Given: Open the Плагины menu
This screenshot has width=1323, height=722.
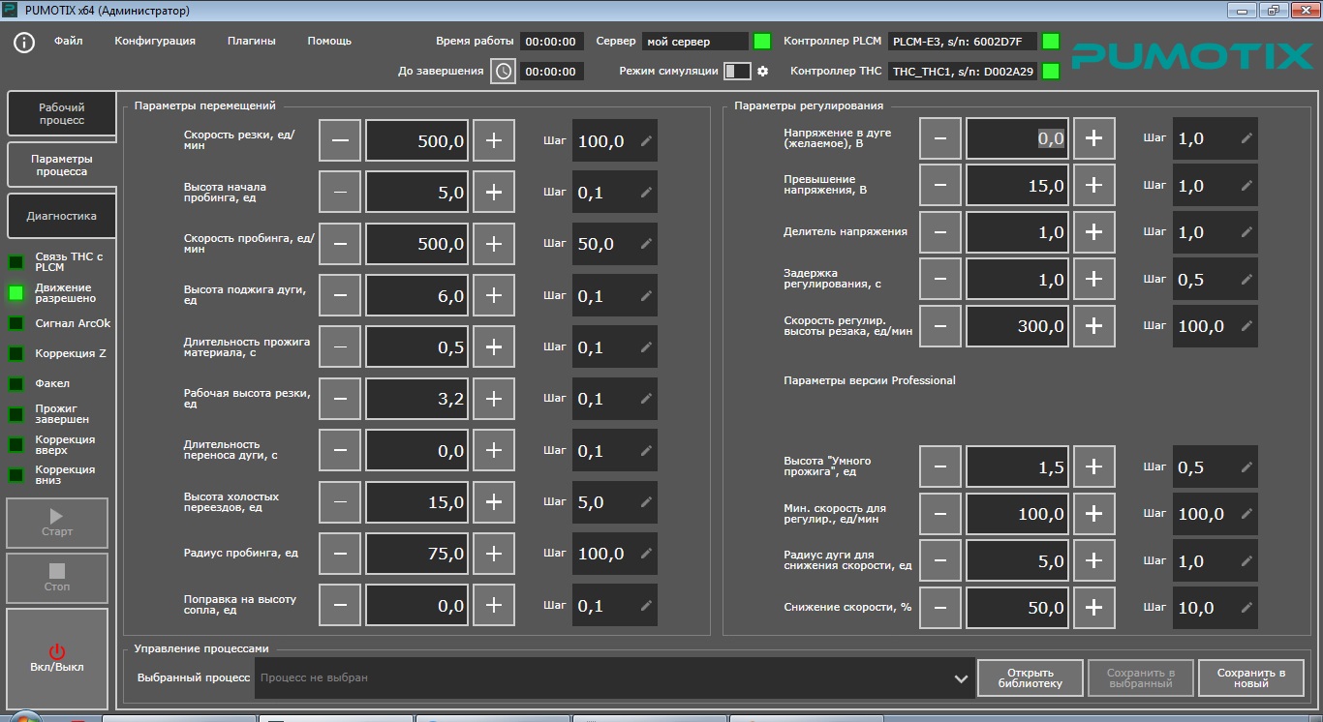Looking at the screenshot, I should 252,41.
